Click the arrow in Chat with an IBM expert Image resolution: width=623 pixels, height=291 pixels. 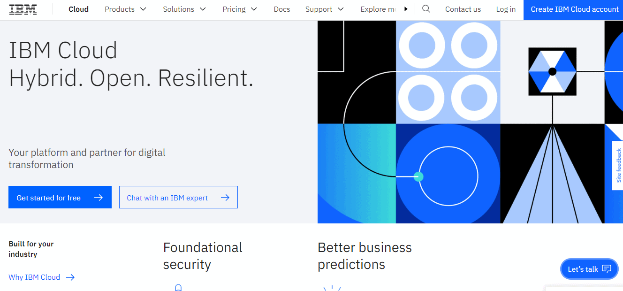(x=225, y=198)
